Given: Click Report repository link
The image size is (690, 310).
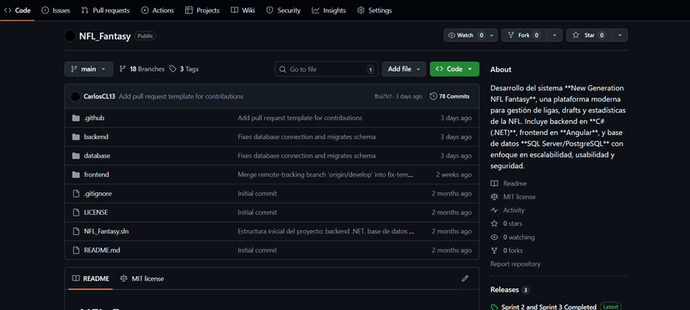Looking at the screenshot, I should 515,264.
